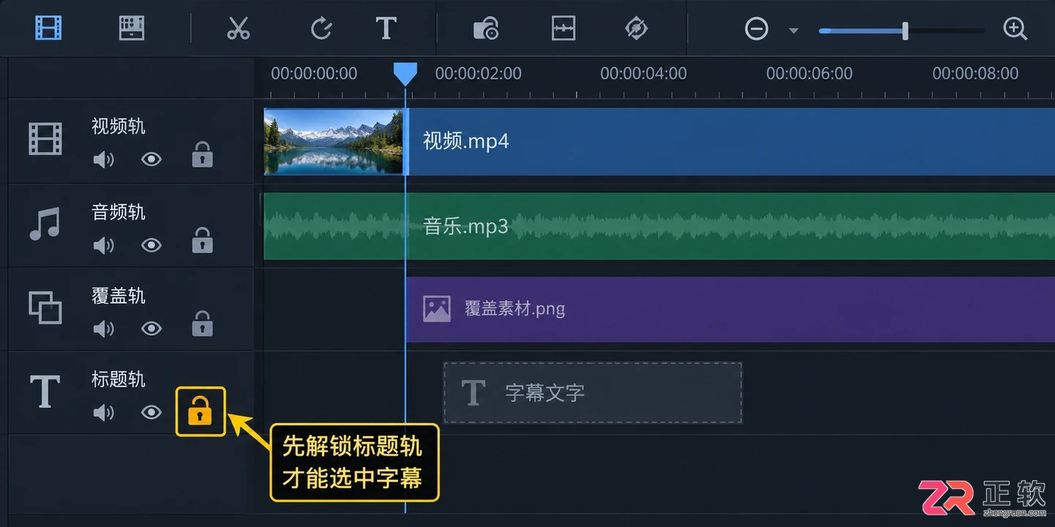Click the 00:00:04:00 mark on ruler
Image resolution: width=1055 pixels, height=527 pixels.
pyautogui.click(x=643, y=73)
